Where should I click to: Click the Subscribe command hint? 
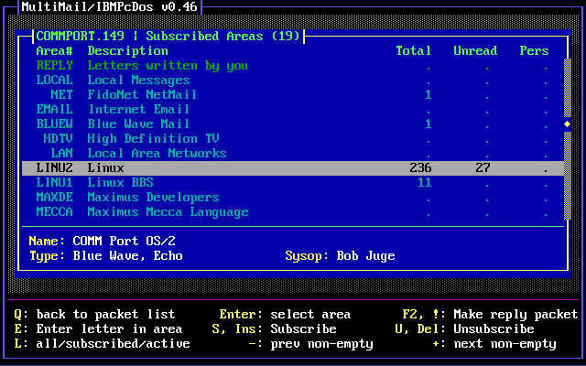(x=303, y=329)
